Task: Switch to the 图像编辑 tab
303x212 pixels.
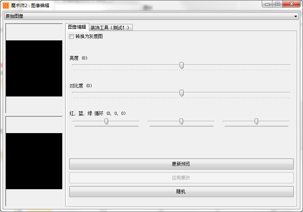Action: coord(77,27)
